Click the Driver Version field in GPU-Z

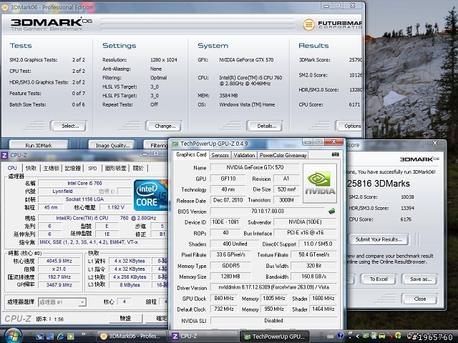pyautogui.click(x=273, y=287)
